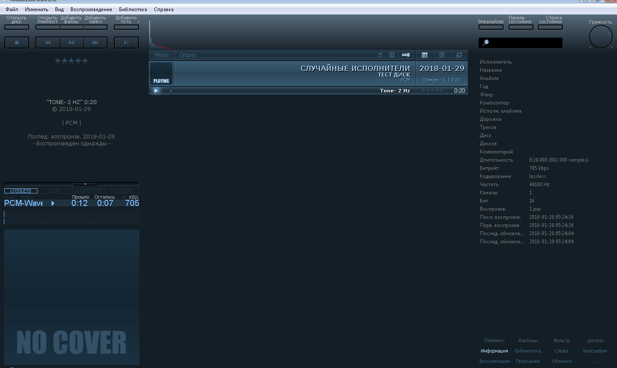Switch to the Проводник tab
Image resolution: width=617 pixels, height=368 pixels.
(528, 361)
